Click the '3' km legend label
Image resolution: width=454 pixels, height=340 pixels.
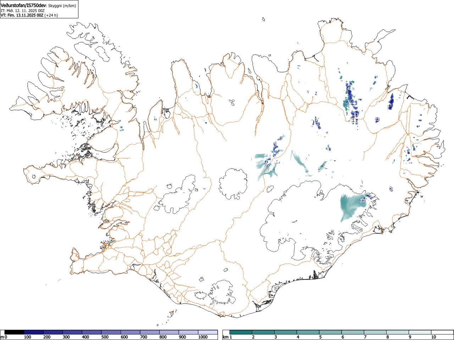(276, 337)
